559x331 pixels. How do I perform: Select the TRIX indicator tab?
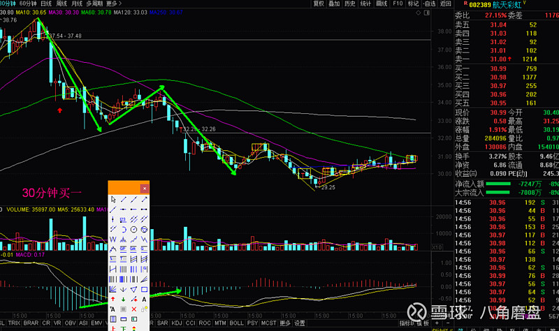[x=14, y=323]
